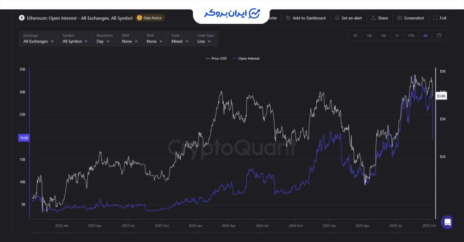464x242 pixels.
Task: Click the Iran Broker logo
Action: 232,13
